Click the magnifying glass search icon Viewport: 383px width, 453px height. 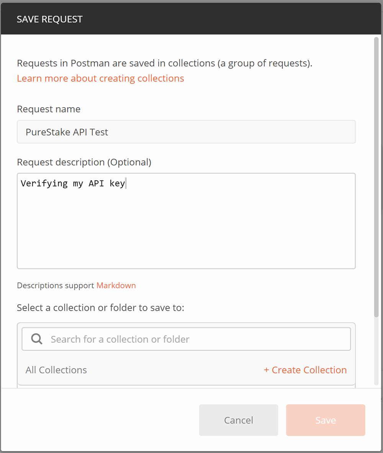(x=36, y=339)
